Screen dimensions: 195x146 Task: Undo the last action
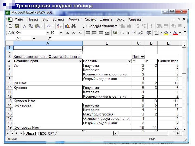48,26
